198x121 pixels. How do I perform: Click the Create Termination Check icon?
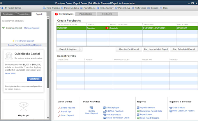104,118
